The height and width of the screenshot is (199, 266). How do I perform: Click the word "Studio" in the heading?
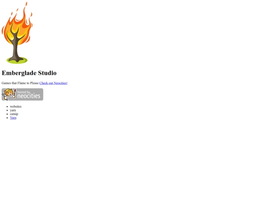[x=47, y=73]
